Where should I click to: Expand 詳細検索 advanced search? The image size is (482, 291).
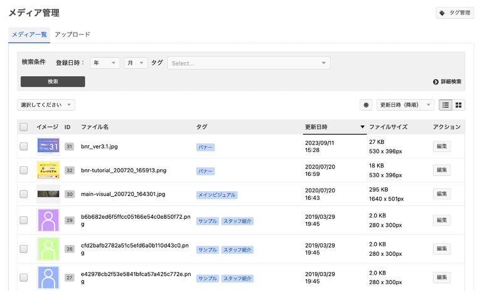coord(447,82)
